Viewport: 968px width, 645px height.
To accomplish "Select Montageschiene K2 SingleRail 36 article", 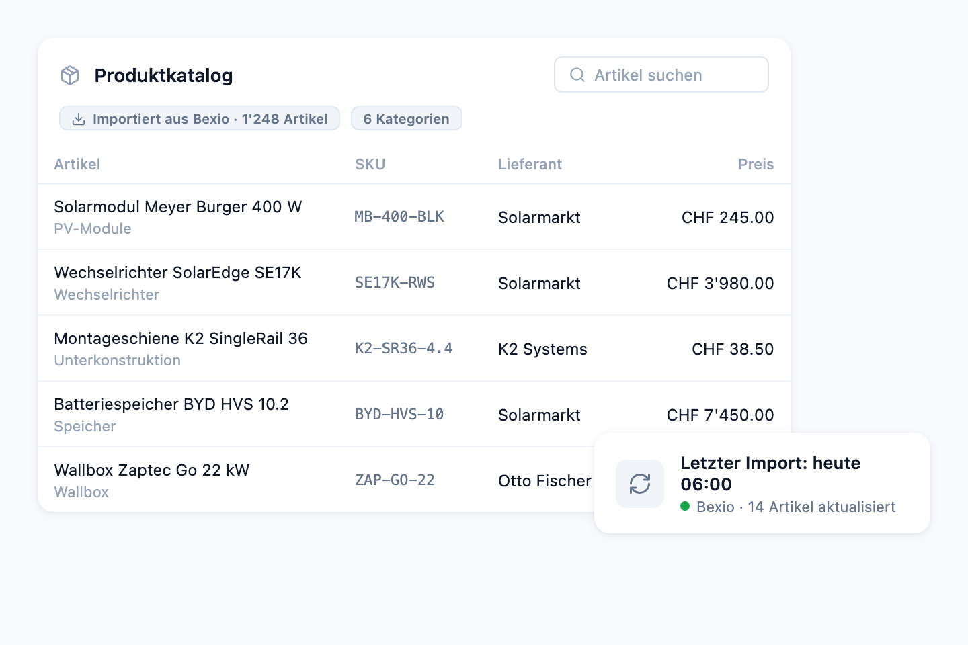I will point(181,339).
